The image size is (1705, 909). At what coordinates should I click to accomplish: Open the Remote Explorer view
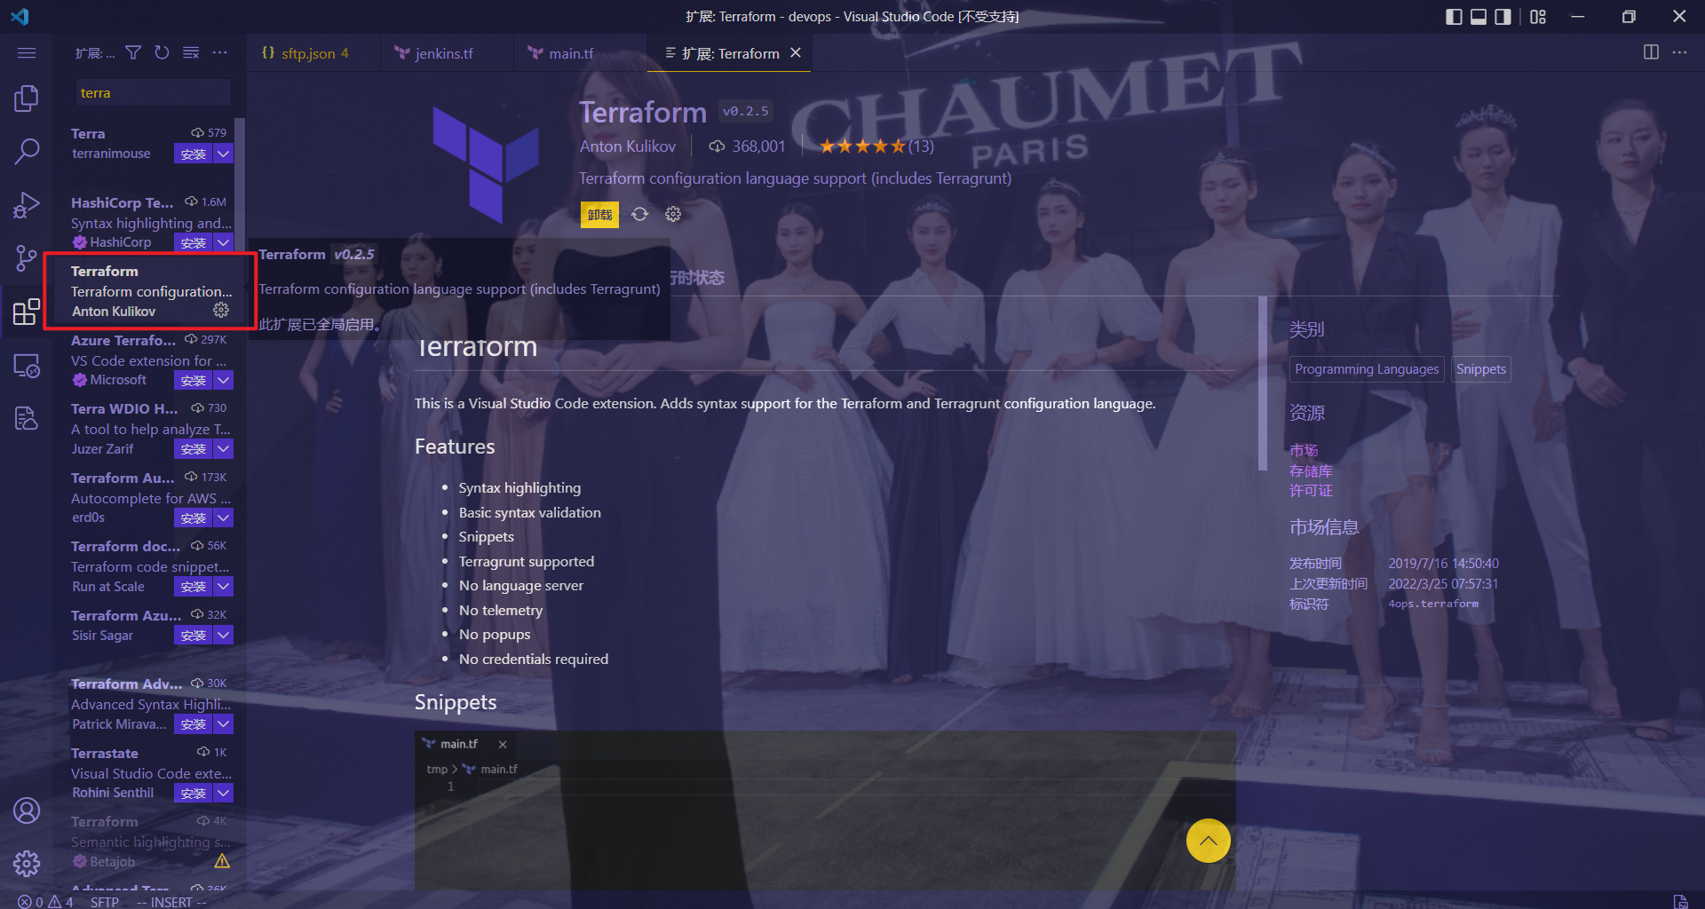pyautogui.click(x=27, y=365)
